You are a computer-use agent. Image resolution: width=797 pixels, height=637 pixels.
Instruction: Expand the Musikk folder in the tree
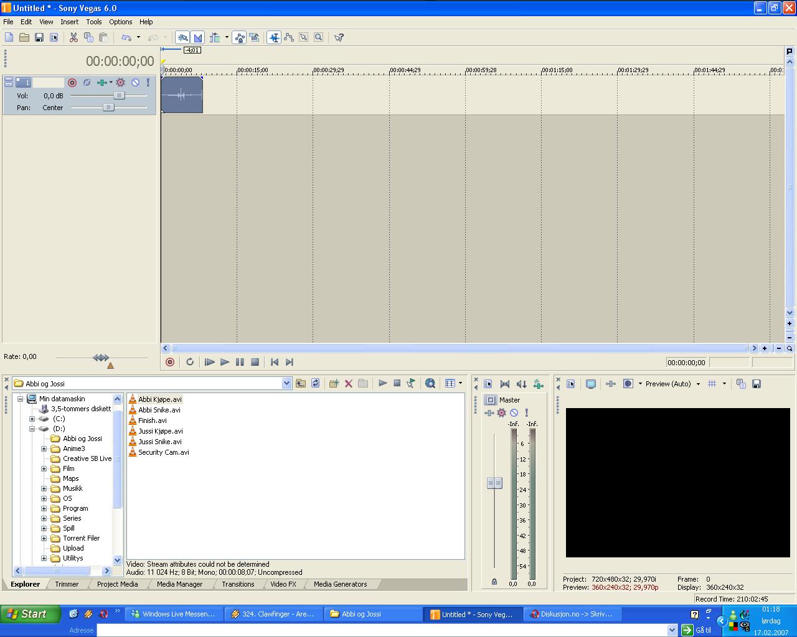(44, 488)
